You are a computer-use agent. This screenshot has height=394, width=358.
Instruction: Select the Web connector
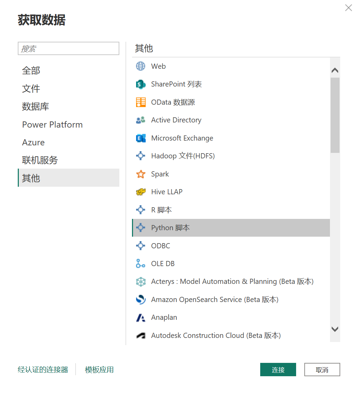click(x=158, y=66)
